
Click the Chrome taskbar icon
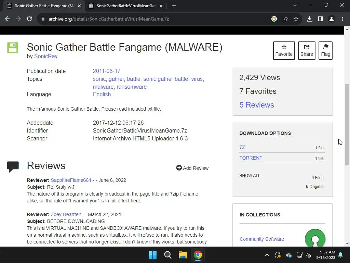tap(198, 255)
